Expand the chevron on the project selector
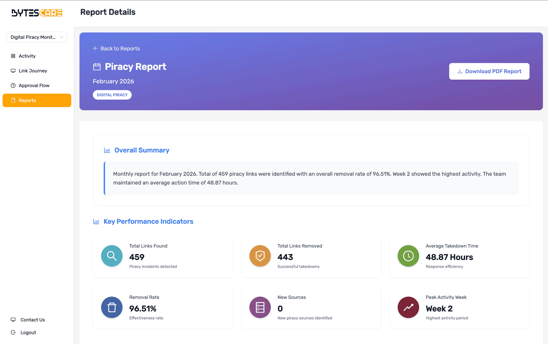548x344 pixels. point(62,37)
